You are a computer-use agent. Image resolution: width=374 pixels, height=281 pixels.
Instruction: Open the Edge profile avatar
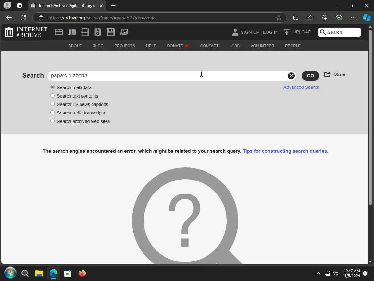pos(7,5)
